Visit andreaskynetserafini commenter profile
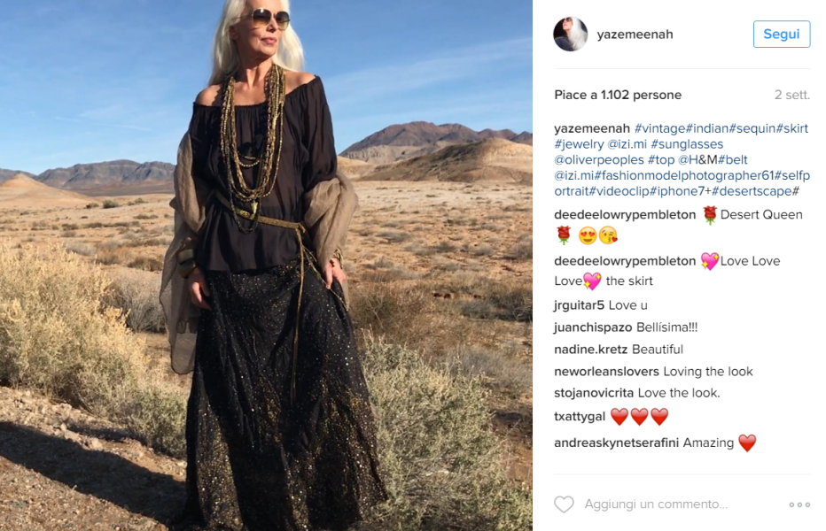The width and height of the screenshot is (826, 531). click(x=616, y=443)
